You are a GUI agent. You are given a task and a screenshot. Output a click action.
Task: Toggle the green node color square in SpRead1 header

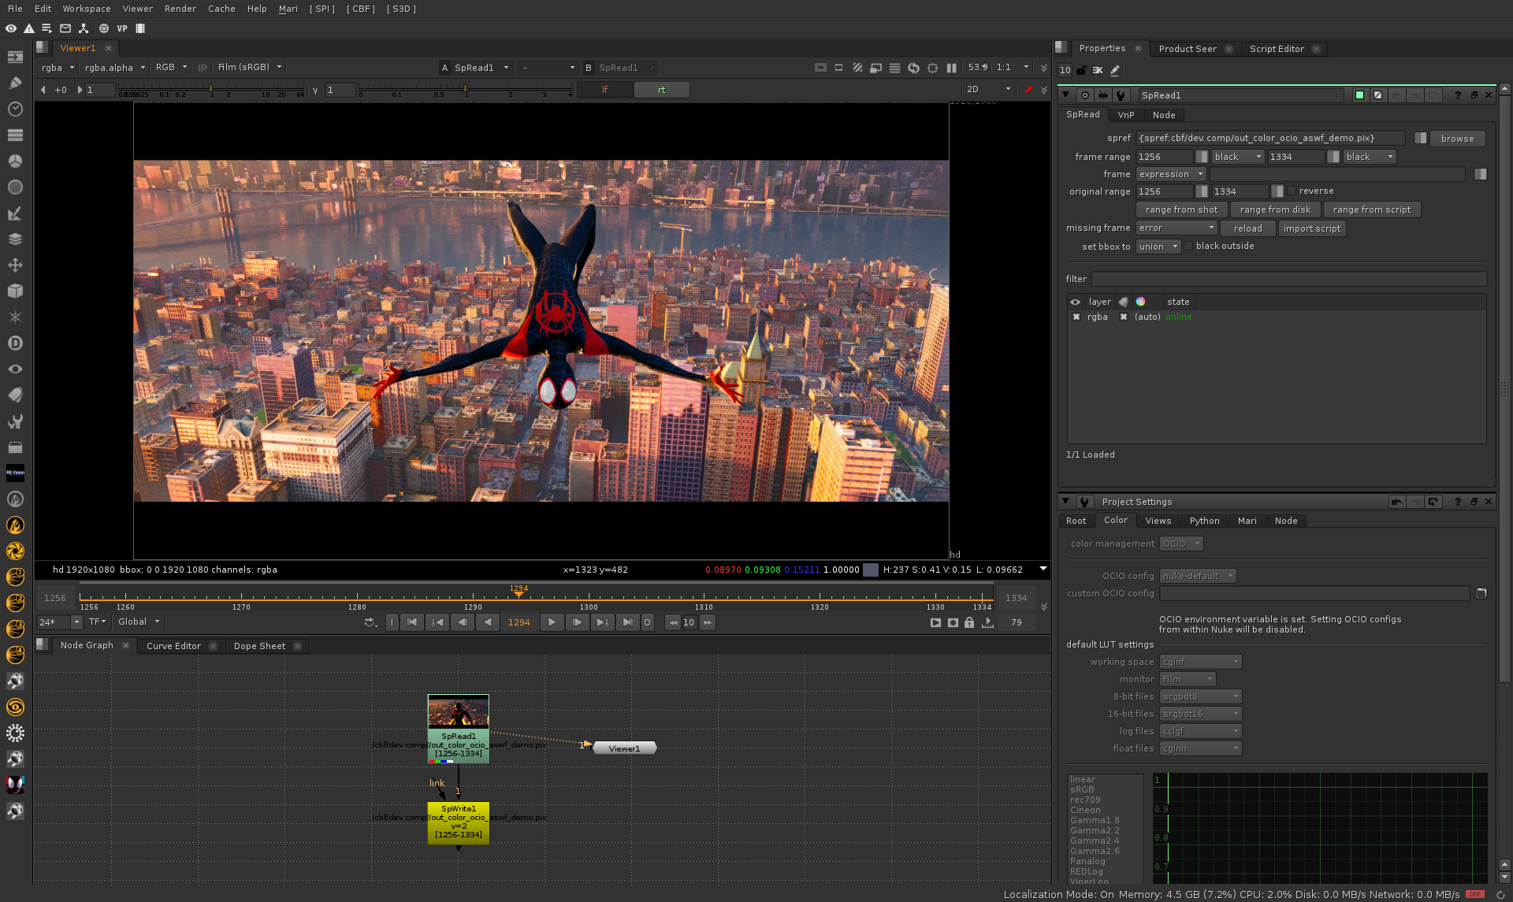click(1359, 95)
